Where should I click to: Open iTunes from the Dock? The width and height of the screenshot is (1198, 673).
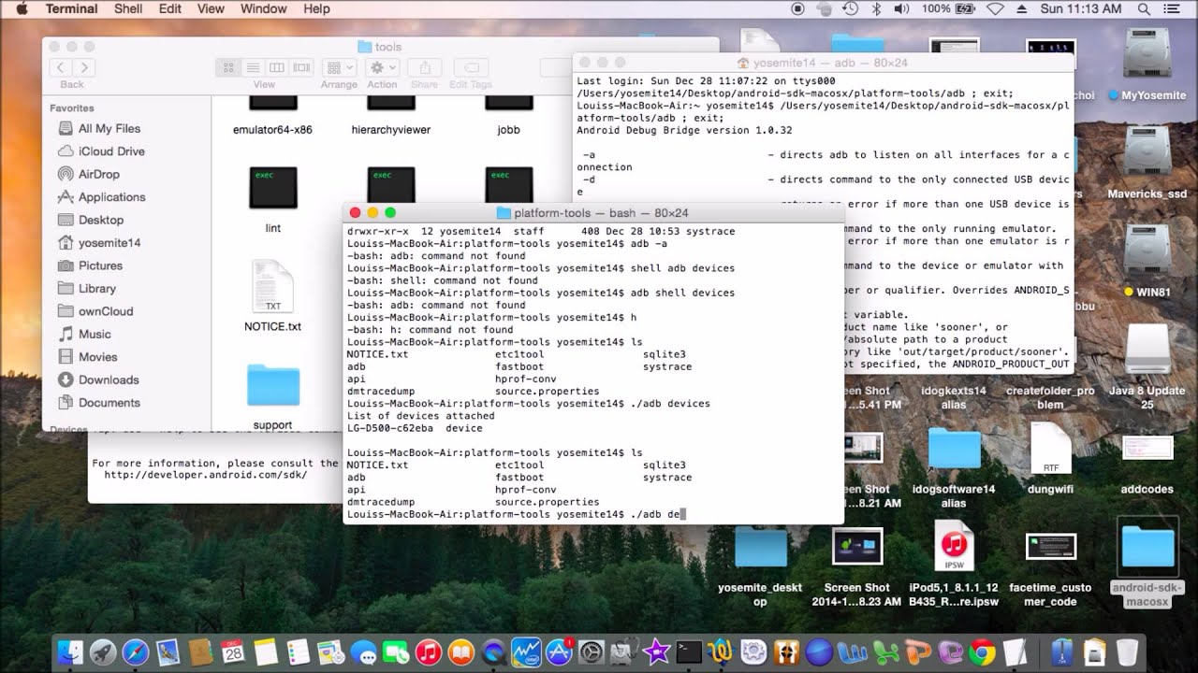click(x=428, y=652)
